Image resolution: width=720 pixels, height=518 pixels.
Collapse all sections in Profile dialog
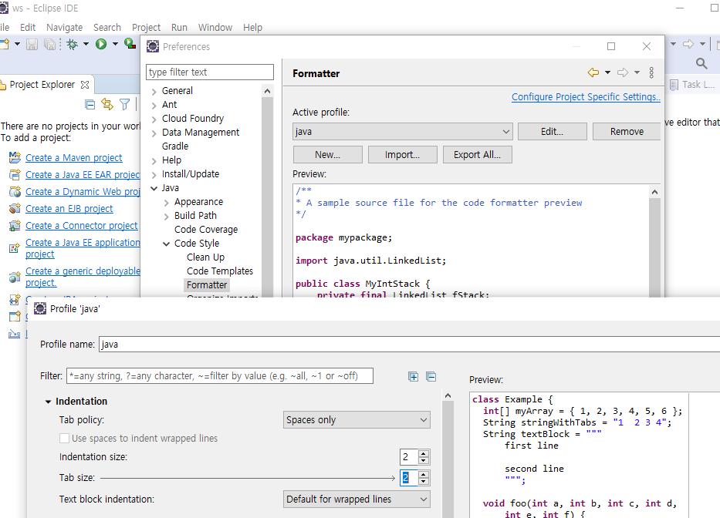tap(431, 377)
